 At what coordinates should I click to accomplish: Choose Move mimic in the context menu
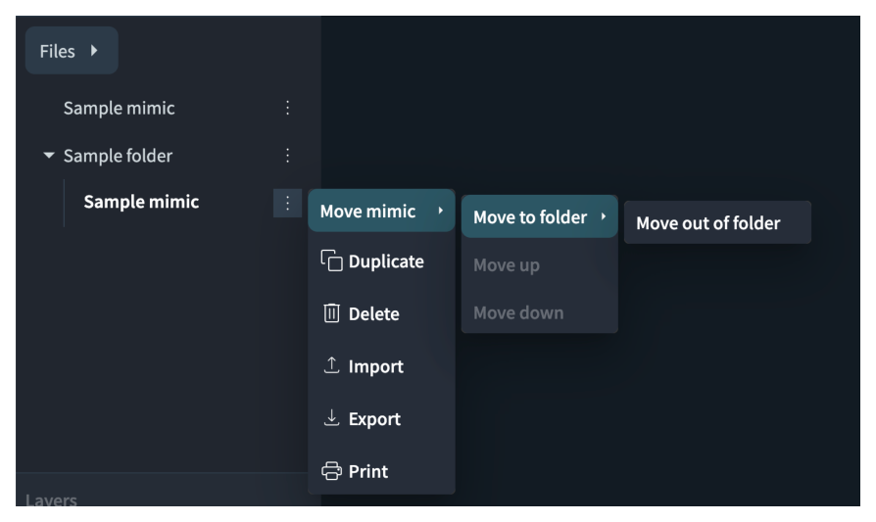pos(381,211)
